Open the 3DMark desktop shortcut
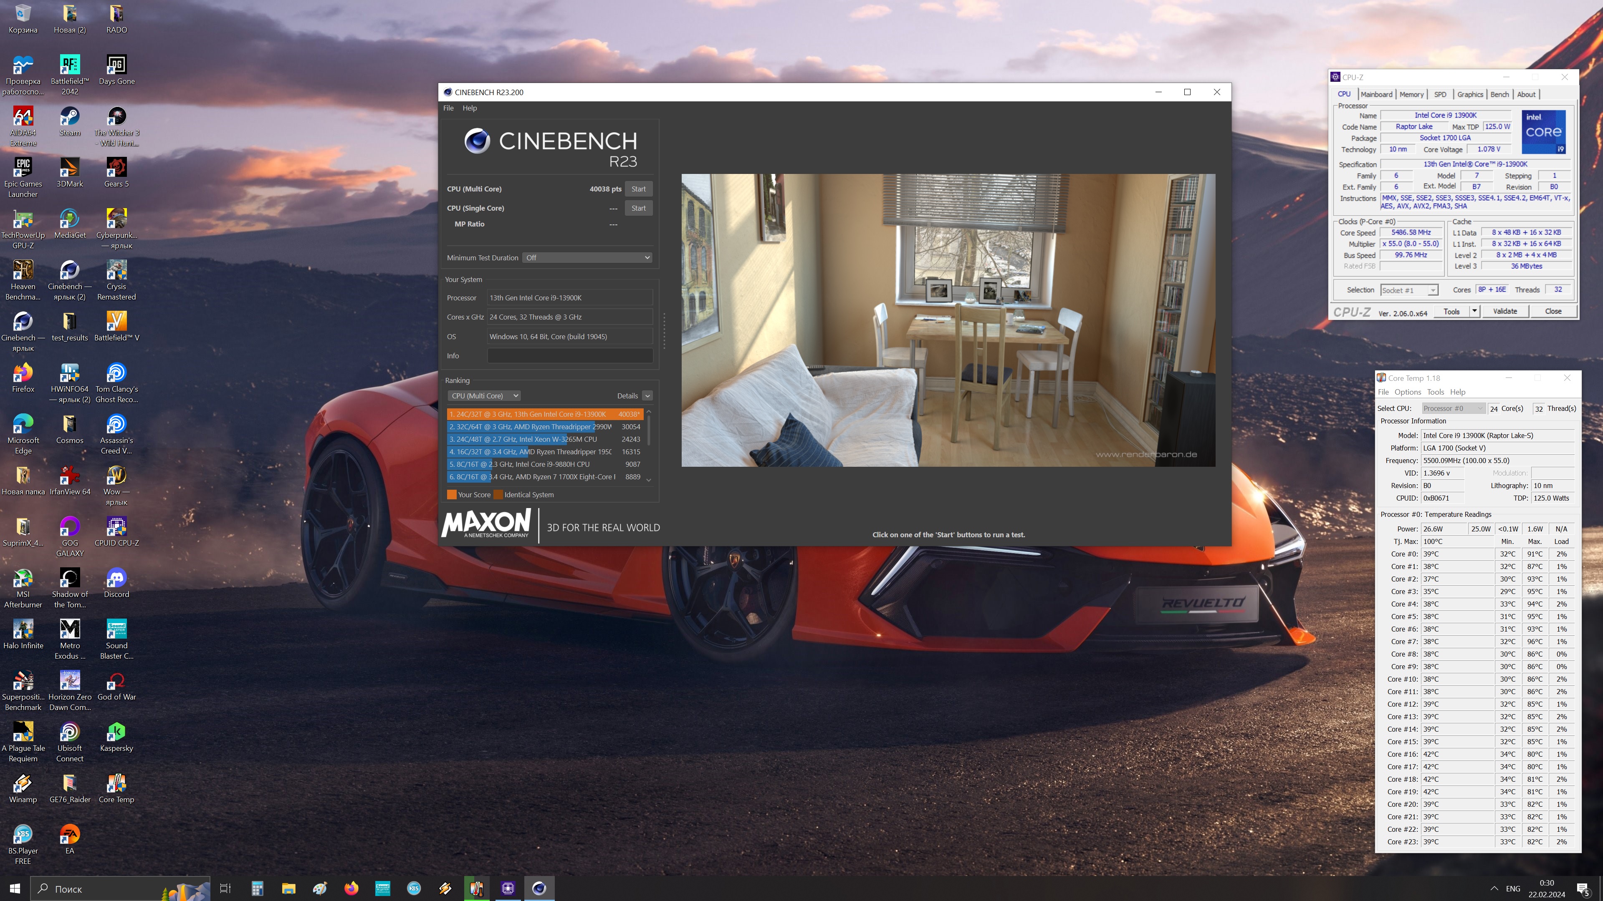This screenshot has height=901, width=1603. click(x=70, y=168)
